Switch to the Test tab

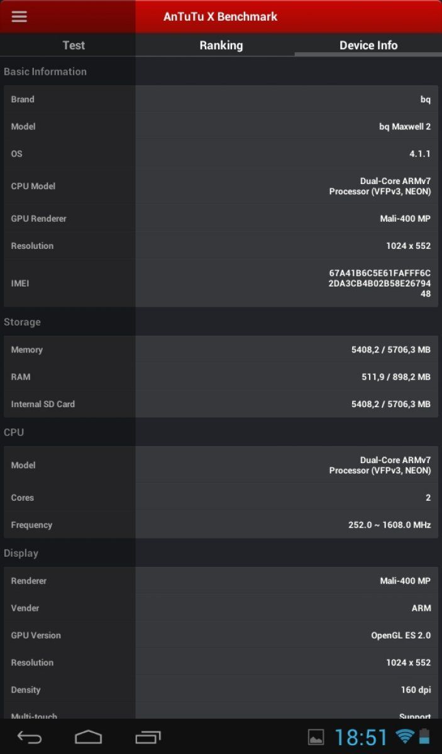tap(74, 45)
